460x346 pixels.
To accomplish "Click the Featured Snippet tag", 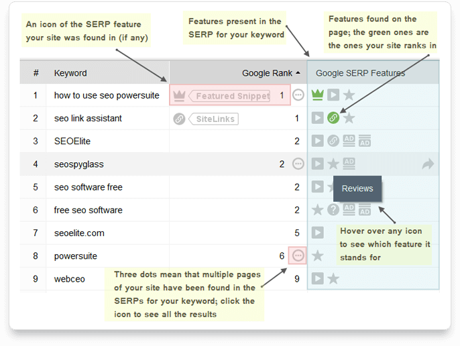I will coord(229,96).
